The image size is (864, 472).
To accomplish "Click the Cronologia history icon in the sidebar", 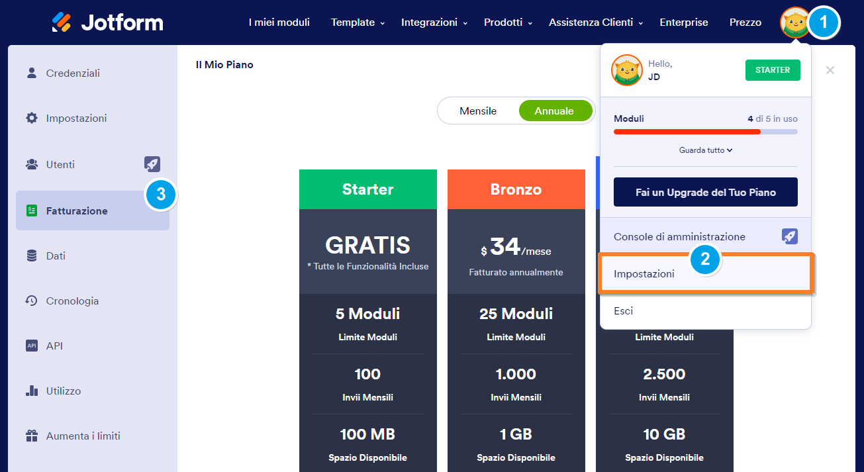I will [x=32, y=301].
